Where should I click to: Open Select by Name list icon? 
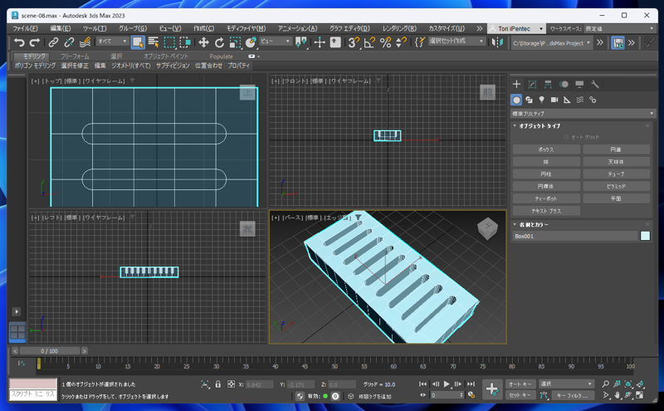[154, 42]
